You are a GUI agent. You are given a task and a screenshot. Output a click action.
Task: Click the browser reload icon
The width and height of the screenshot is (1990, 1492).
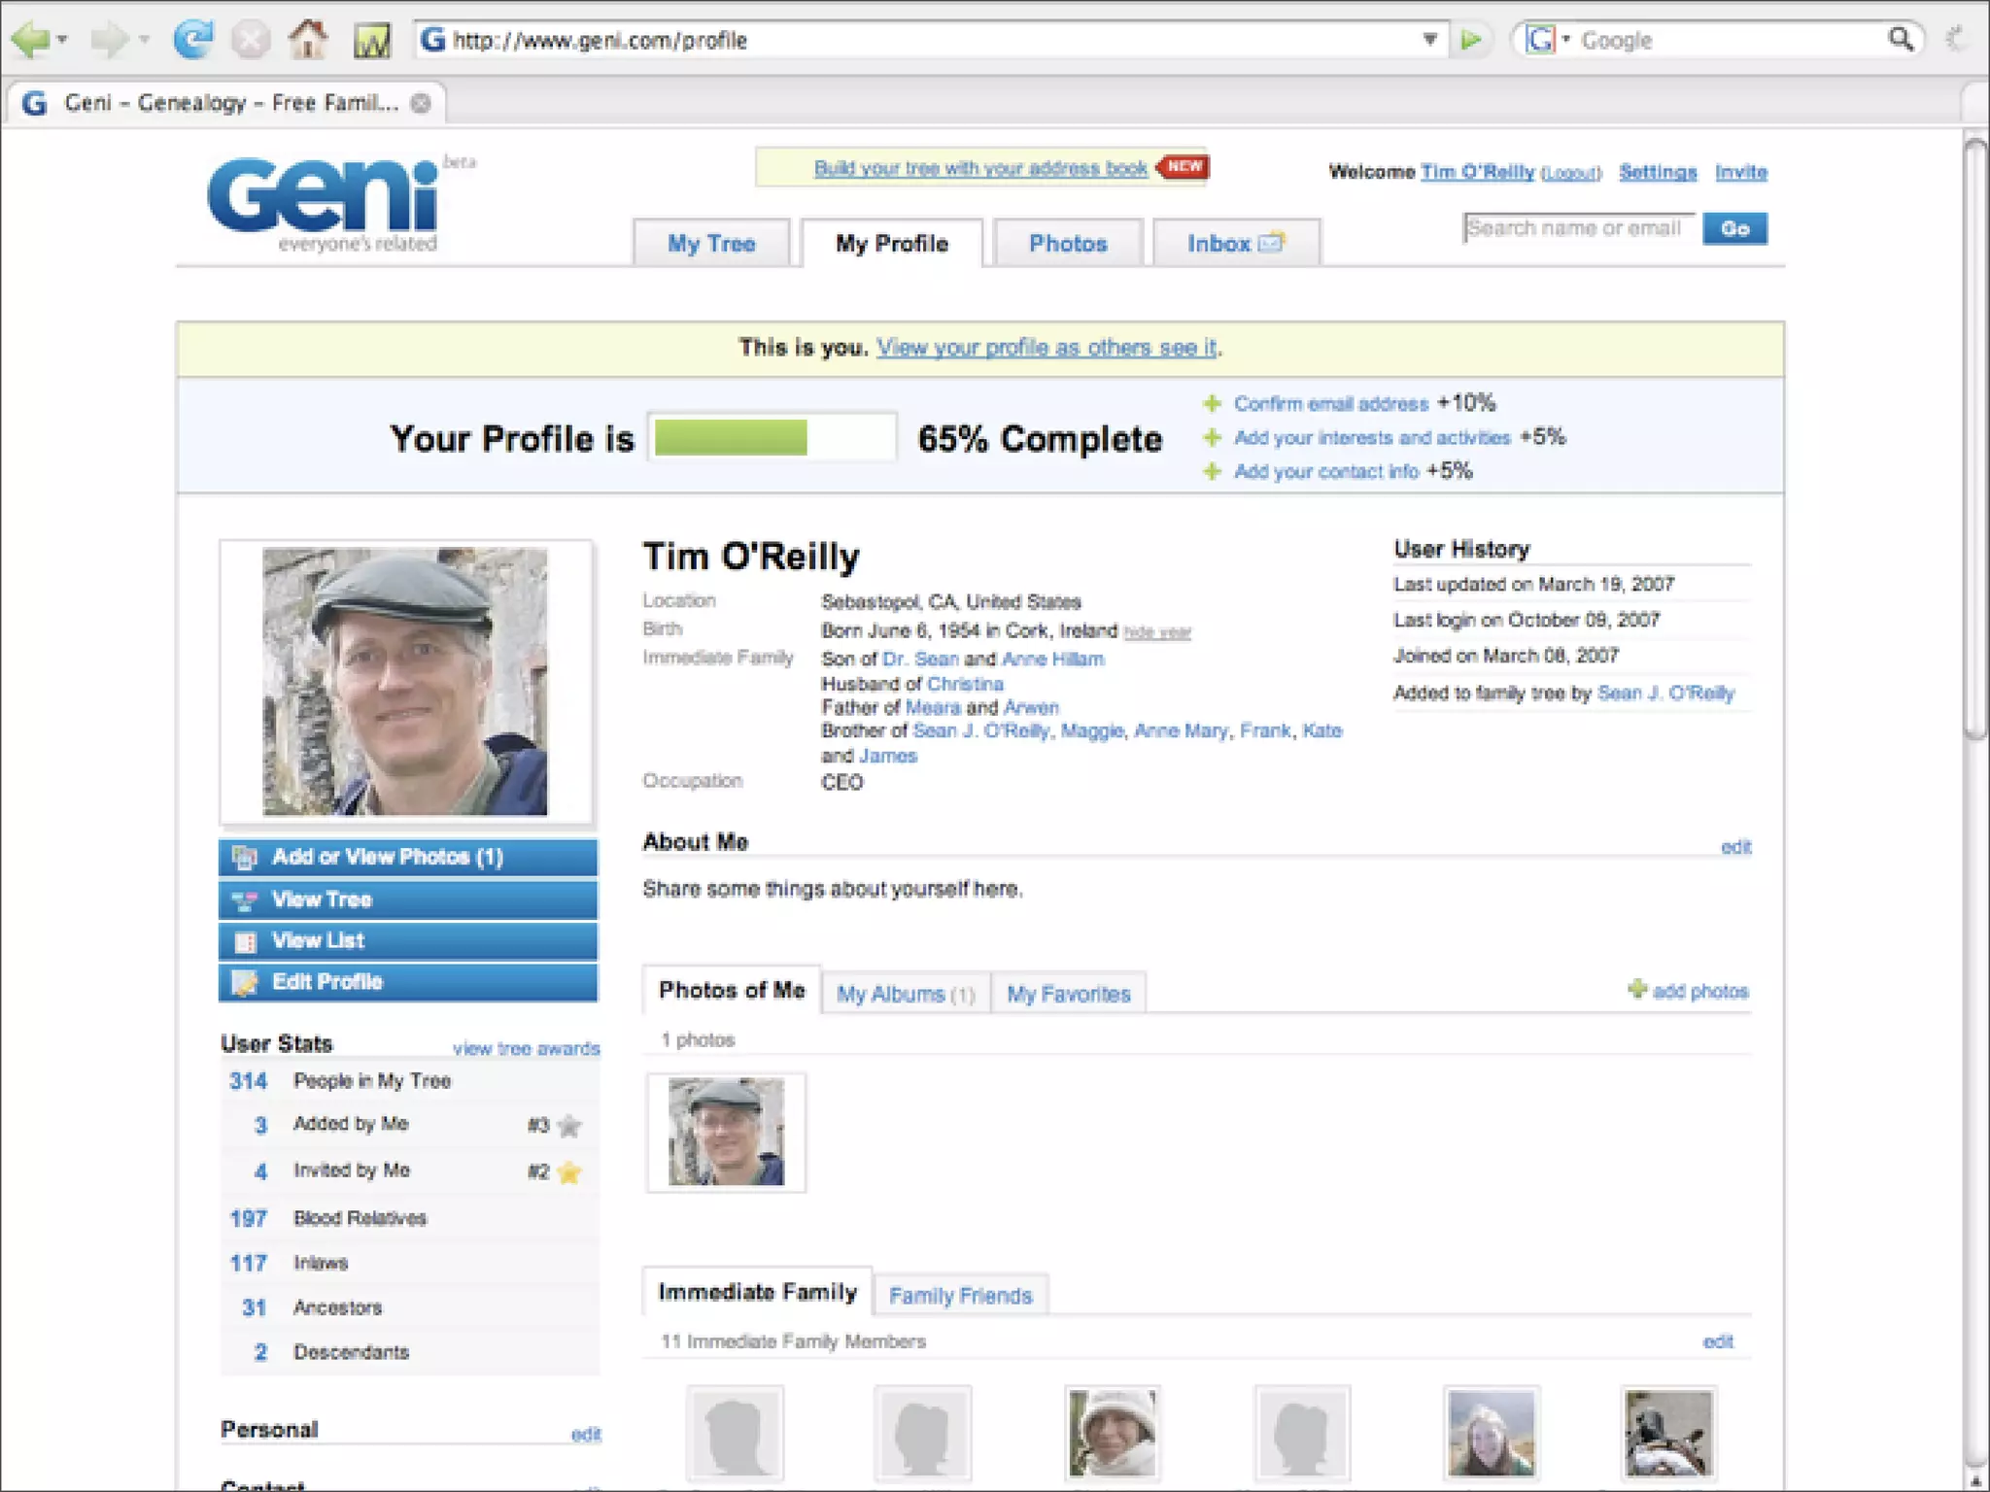click(x=192, y=40)
